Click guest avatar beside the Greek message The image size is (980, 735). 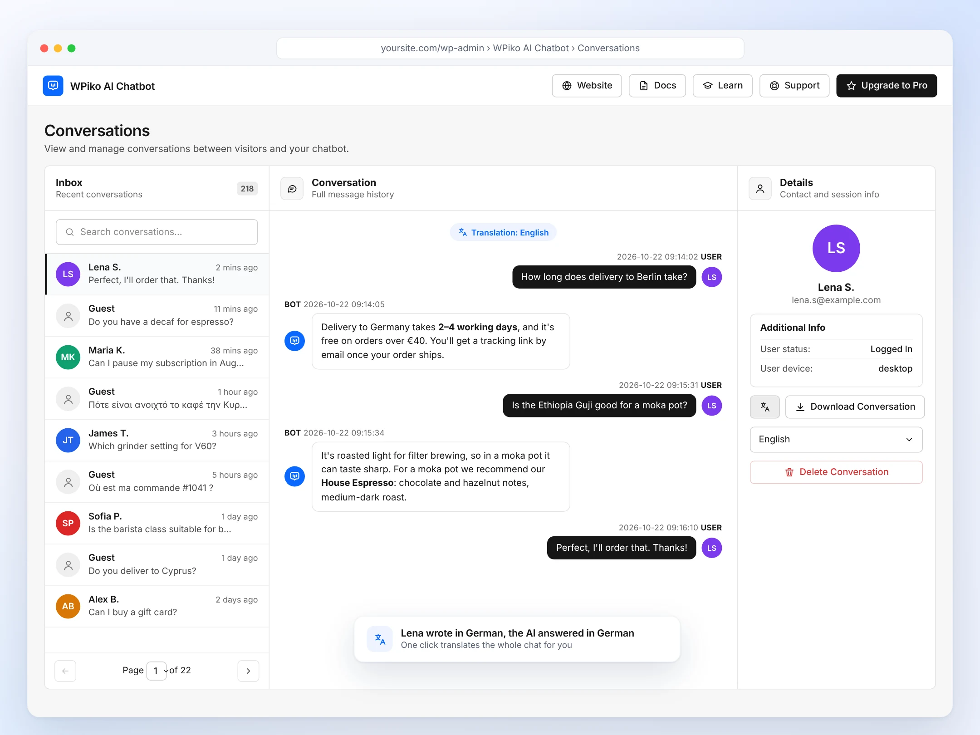coord(68,399)
